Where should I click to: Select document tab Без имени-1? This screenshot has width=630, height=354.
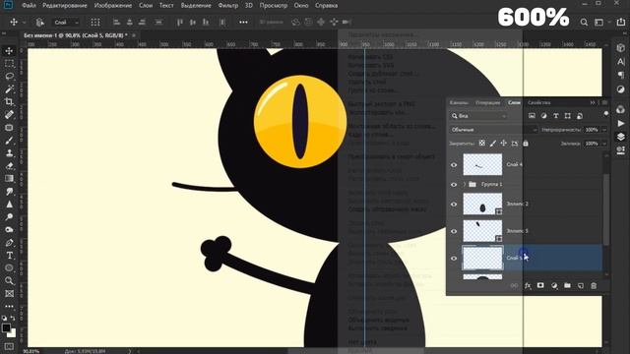click(x=76, y=35)
